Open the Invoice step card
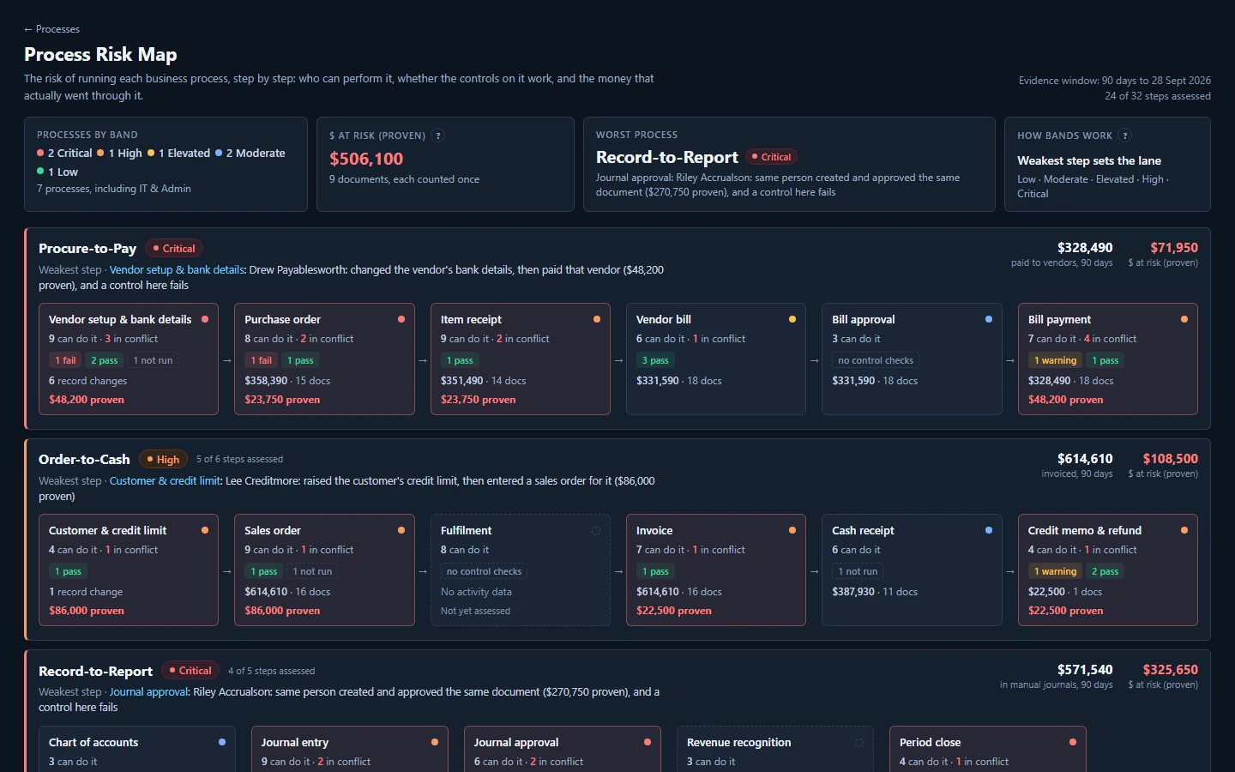The image size is (1235, 772). click(x=716, y=570)
